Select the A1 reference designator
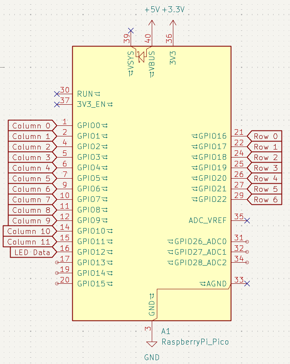The width and height of the screenshot is (290, 364). point(166,331)
